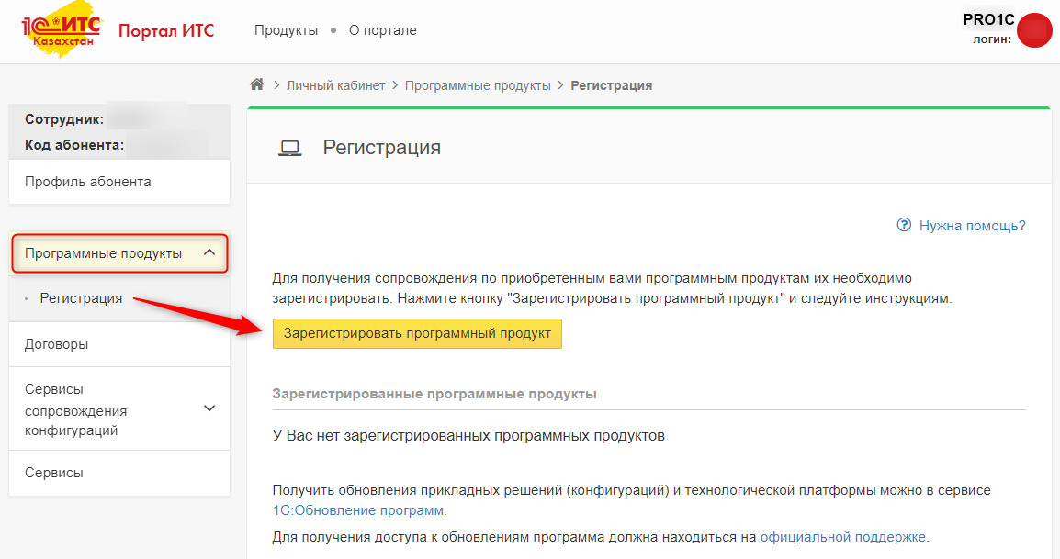1060x559 pixels.
Task: Select Профиль абонента in sidebar
Action: (x=88, y=182)
